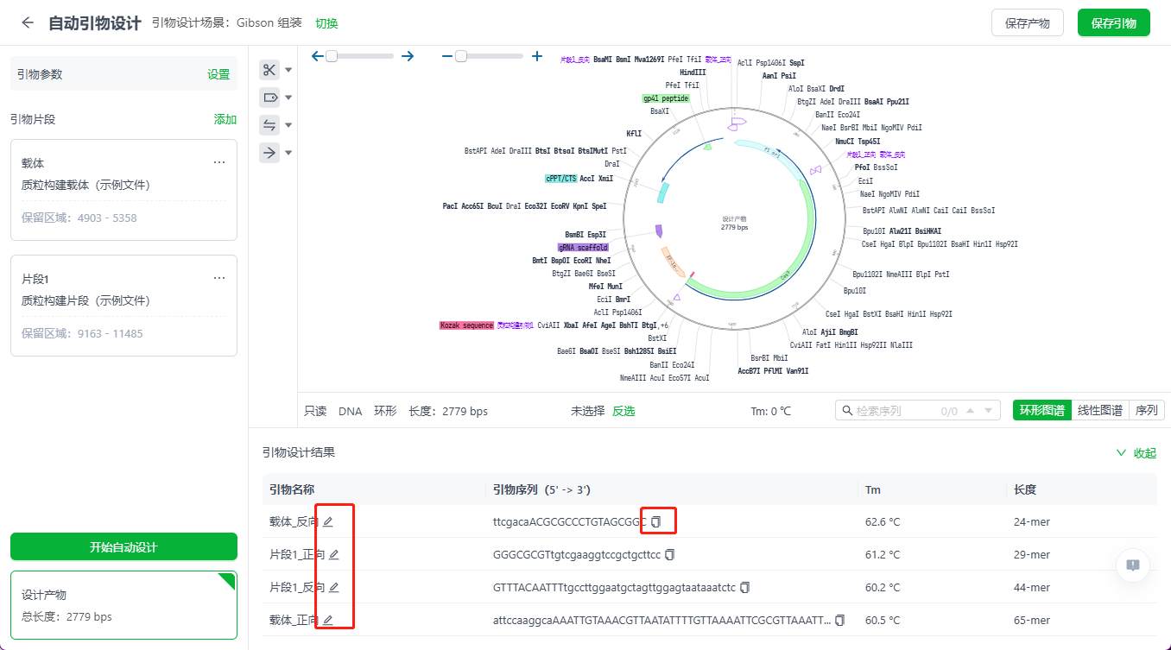Screen dimensions: 1171x650
Task: Open the 片段1 card three-dot menu
Action: [219, 278]
